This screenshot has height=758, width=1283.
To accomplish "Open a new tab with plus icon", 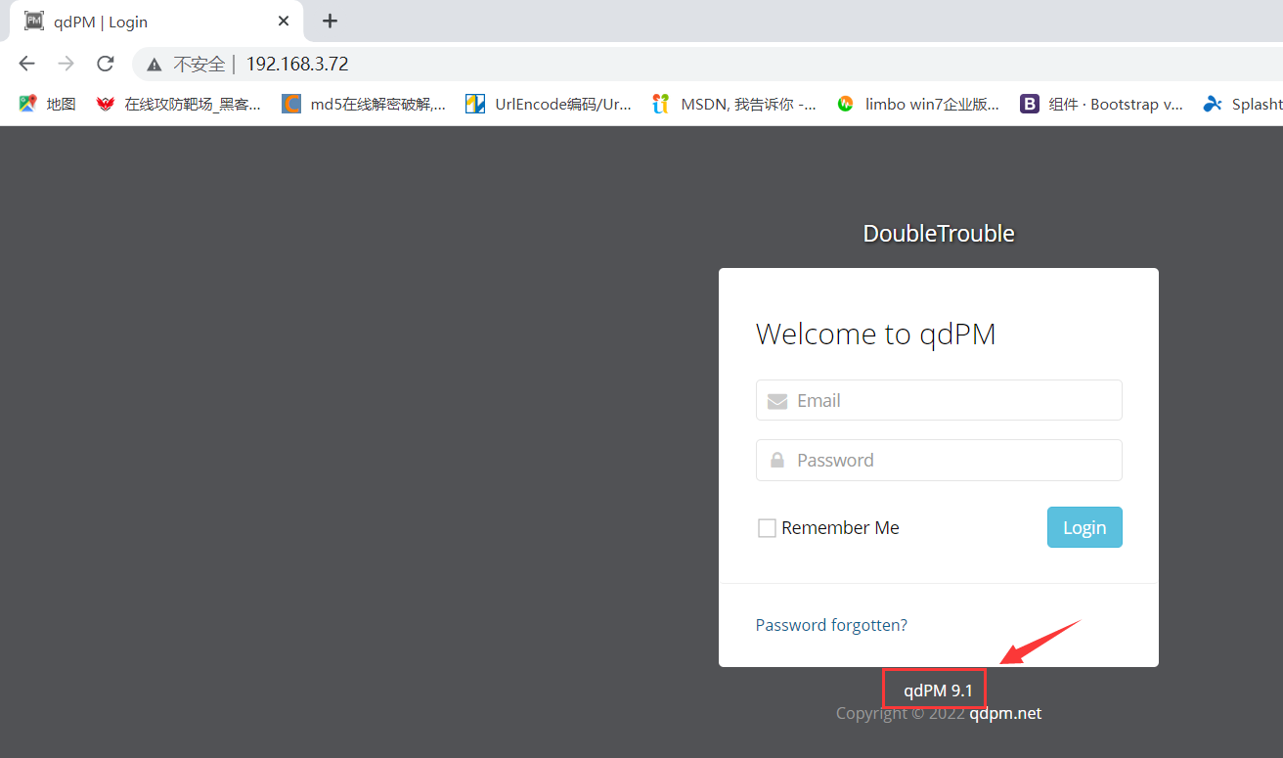I will pyautogui.click(x=330, y=21).
